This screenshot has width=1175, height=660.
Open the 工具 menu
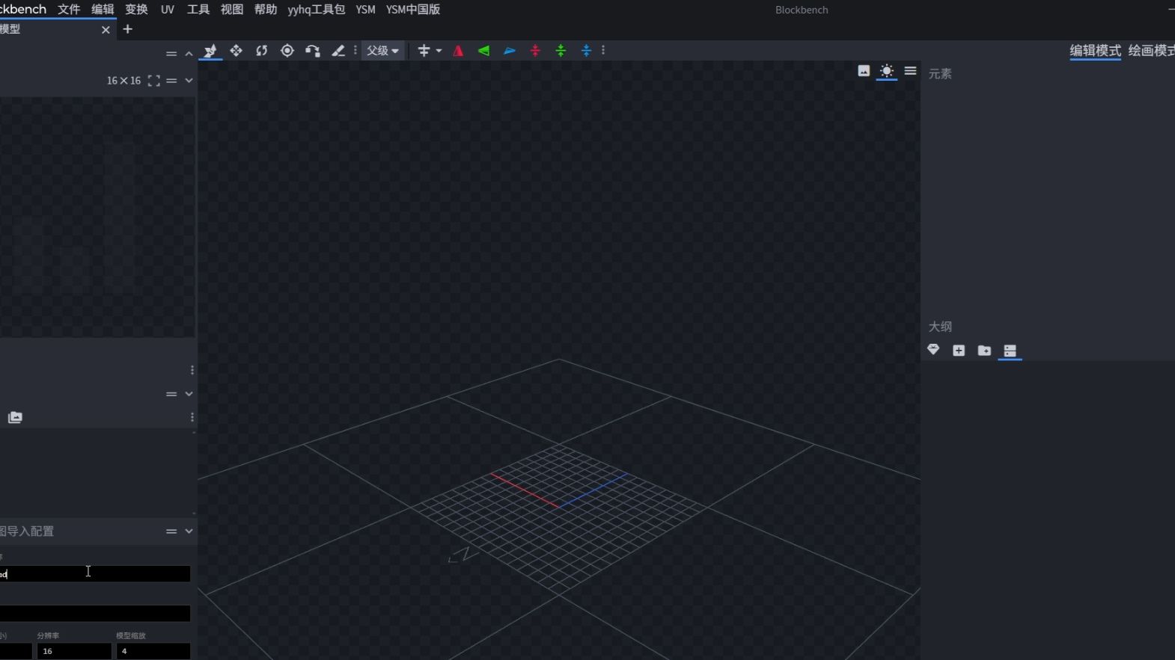tap(198, 10)
